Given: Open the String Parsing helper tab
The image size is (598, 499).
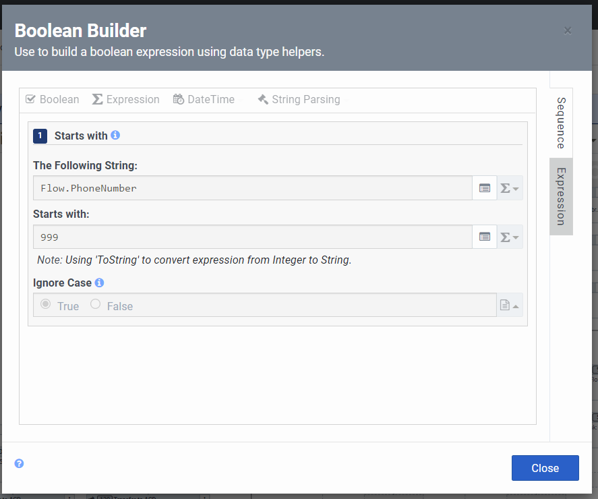Looking at the screenshot, I should point(299,100).
